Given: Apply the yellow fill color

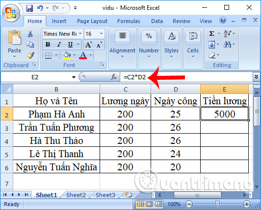Looking at the screenshot, I should pyautogui.click(x=67, y=55).
